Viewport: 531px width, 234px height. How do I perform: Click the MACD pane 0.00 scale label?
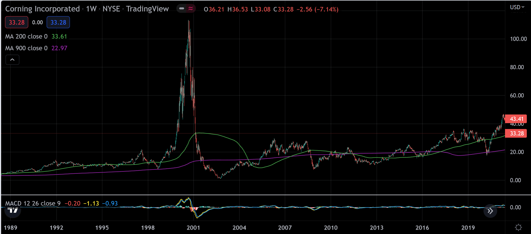(515, 207)
